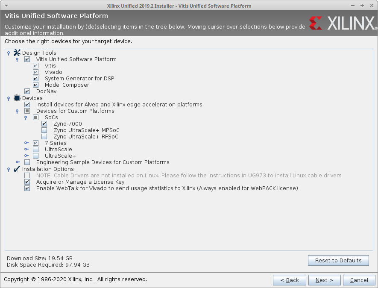Screen dimensions: 378x288
Task: Collapse Devices for Custom Platforms node
Action: (x=17, y=112)
